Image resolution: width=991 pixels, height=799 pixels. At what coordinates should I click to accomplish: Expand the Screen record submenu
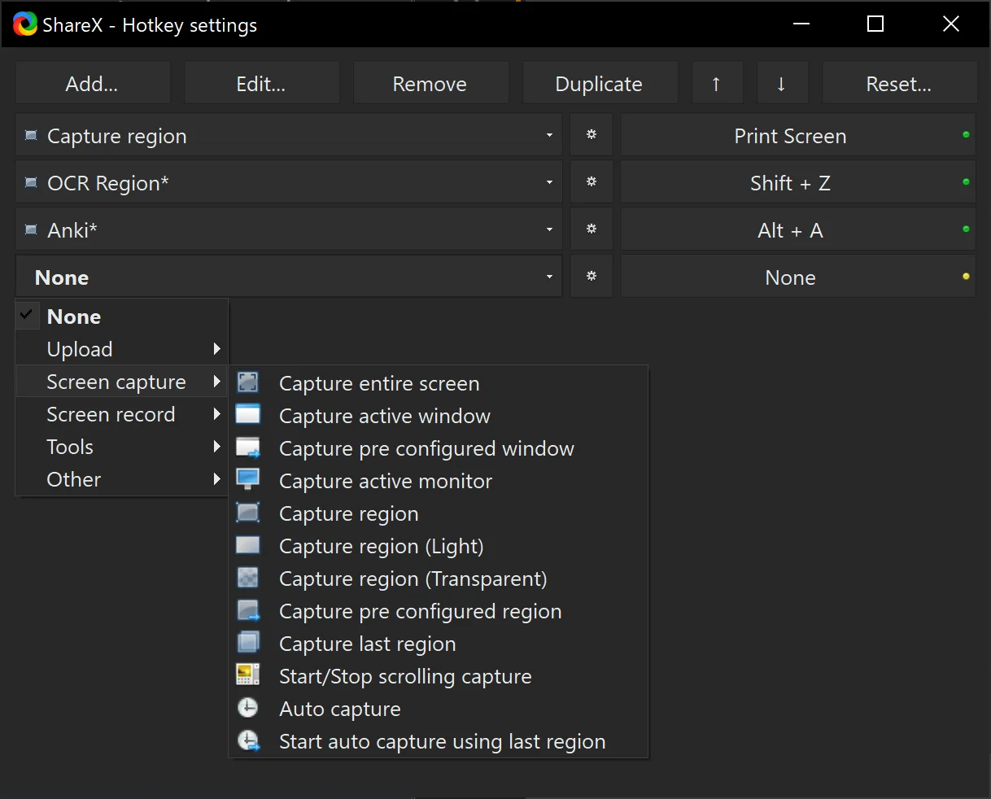point(111,413)
